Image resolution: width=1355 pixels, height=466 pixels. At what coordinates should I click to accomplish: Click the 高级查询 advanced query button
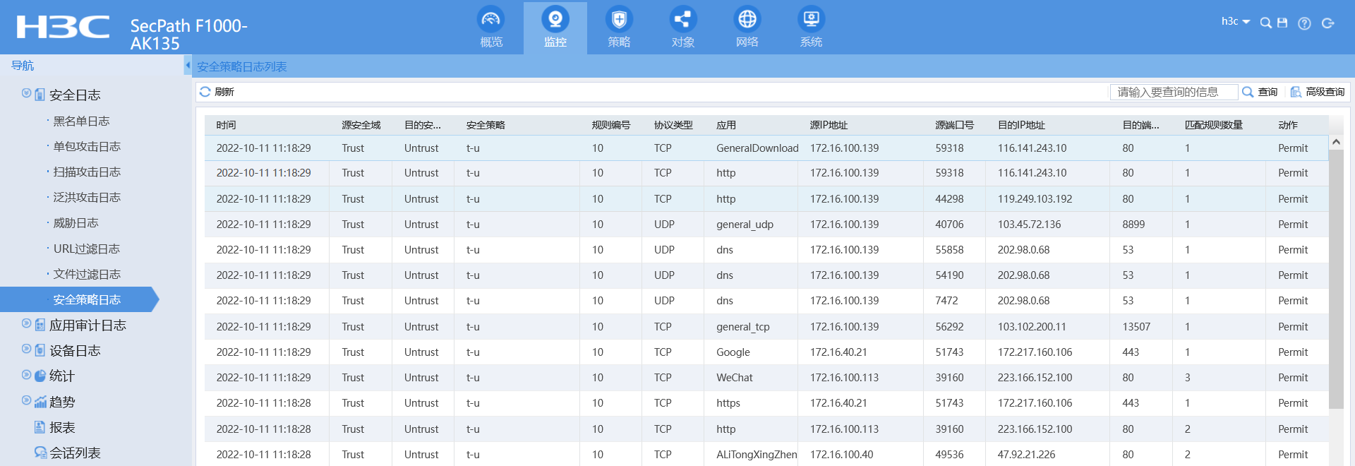[x=1318, y=92]
